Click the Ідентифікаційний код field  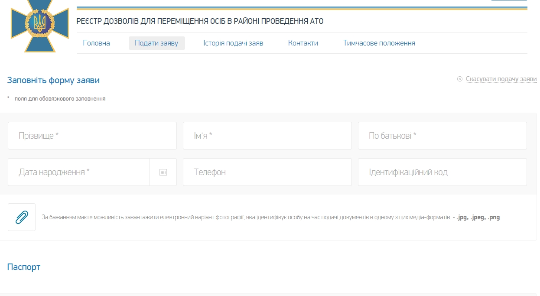pyautogui.click(x=442, y=172)
